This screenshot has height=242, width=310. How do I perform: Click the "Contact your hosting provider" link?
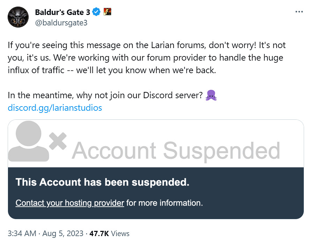tap(70, 203)
